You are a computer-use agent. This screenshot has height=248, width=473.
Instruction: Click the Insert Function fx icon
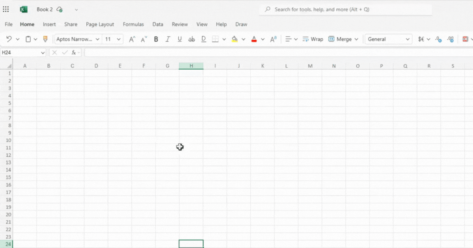point(73,52)
